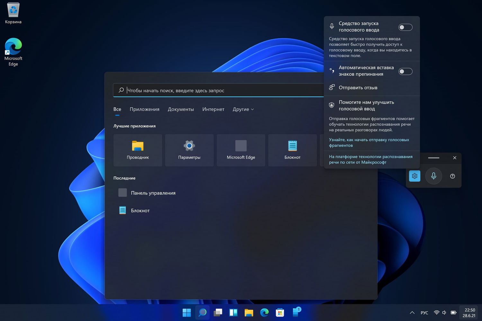Open Параметры from top apps
482x321 pixels.
[x=189, y=150]
